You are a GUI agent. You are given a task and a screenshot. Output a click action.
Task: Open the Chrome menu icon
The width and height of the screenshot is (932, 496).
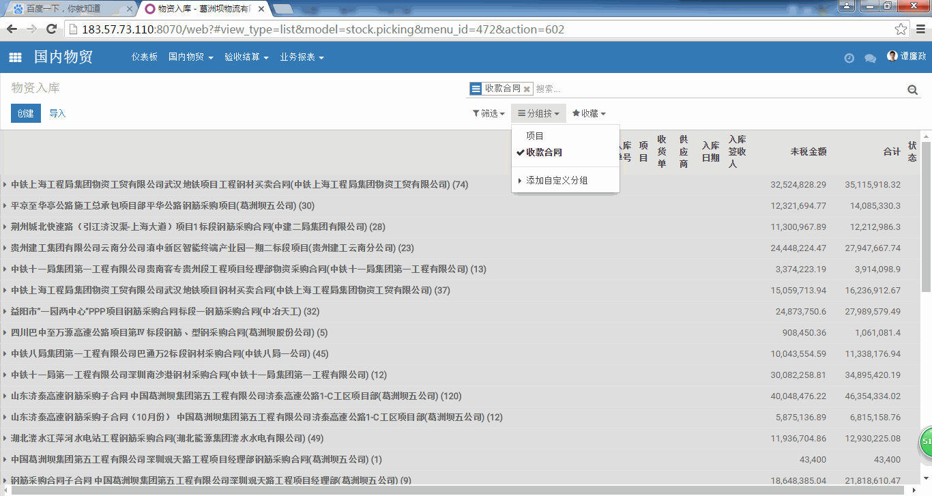tap(920, 29)
